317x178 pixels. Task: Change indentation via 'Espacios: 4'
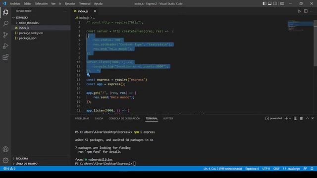coord(252,169)
